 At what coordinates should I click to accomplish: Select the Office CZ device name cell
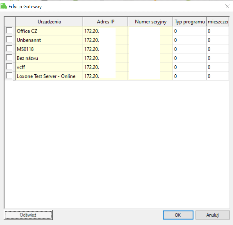coord(49,31)
